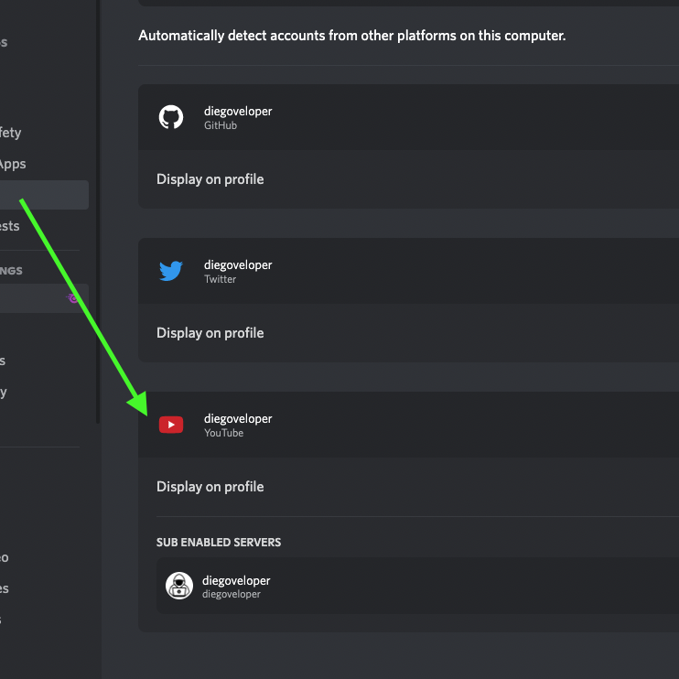Click the blue Twitter bird icon
This screenshot has width=679, height=679.
tap(171, 271)
